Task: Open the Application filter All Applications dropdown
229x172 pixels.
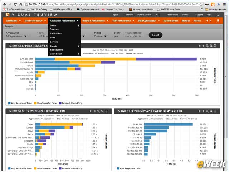Action: tap(16, 36)
